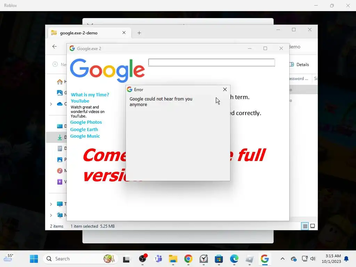This screenshot has height=267, width=356.
Task: Go back in File Explorer
Action: 55,47
